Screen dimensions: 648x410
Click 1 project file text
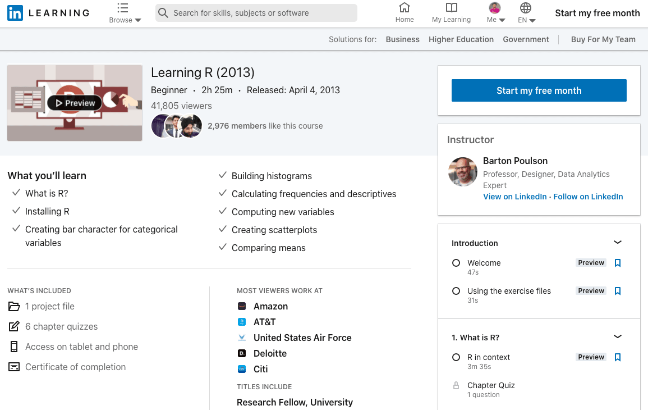click(50, 307)
